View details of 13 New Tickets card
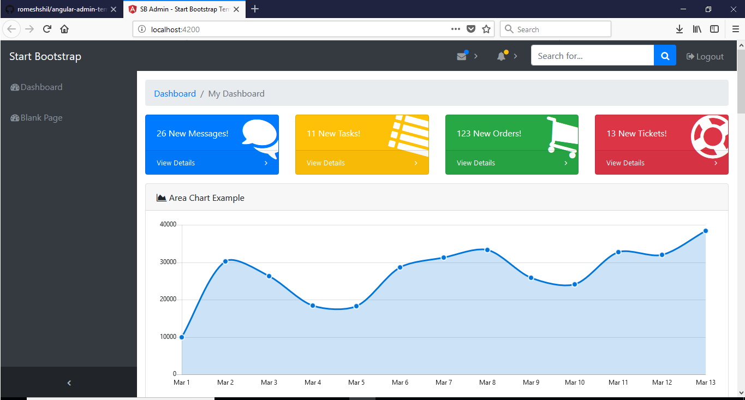 click(625, 163)
